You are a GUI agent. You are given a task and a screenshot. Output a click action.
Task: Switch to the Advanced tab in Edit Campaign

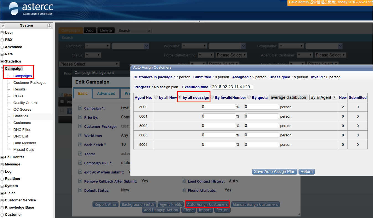[x=106, y=94]
